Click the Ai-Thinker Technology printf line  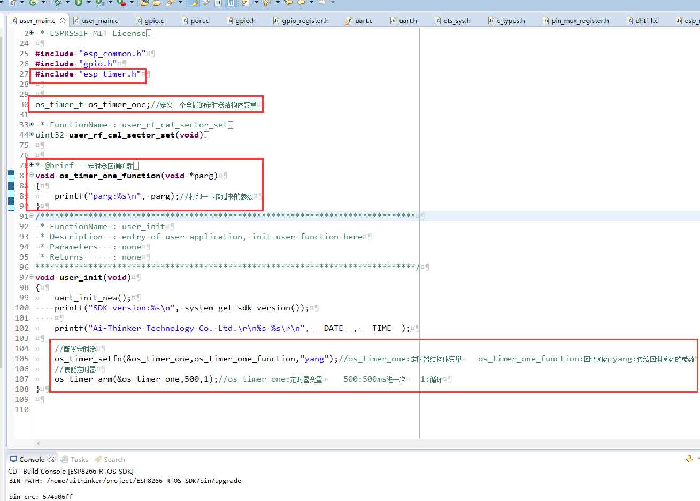point(232,328)
